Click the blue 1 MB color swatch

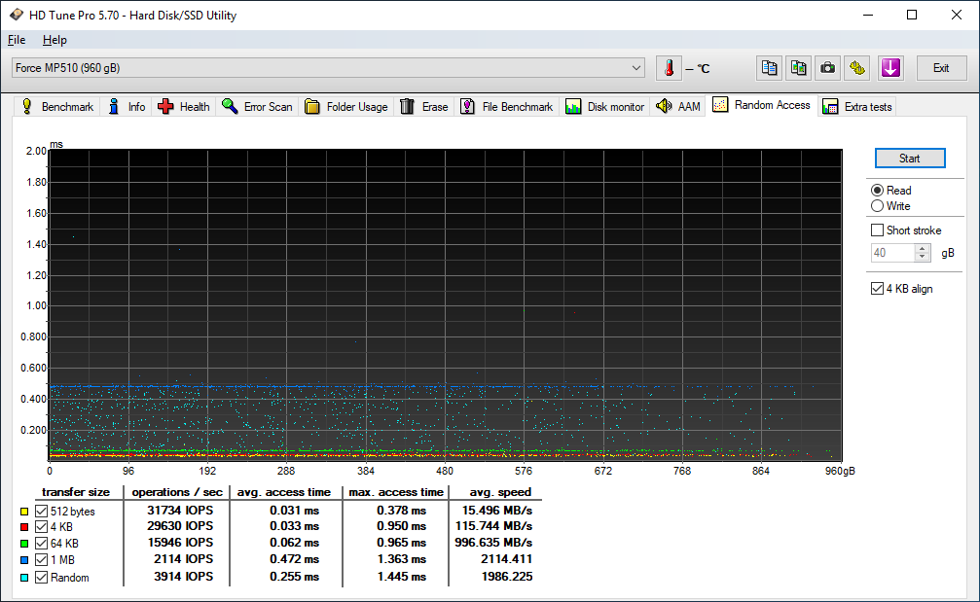click(x=24, y=561)
